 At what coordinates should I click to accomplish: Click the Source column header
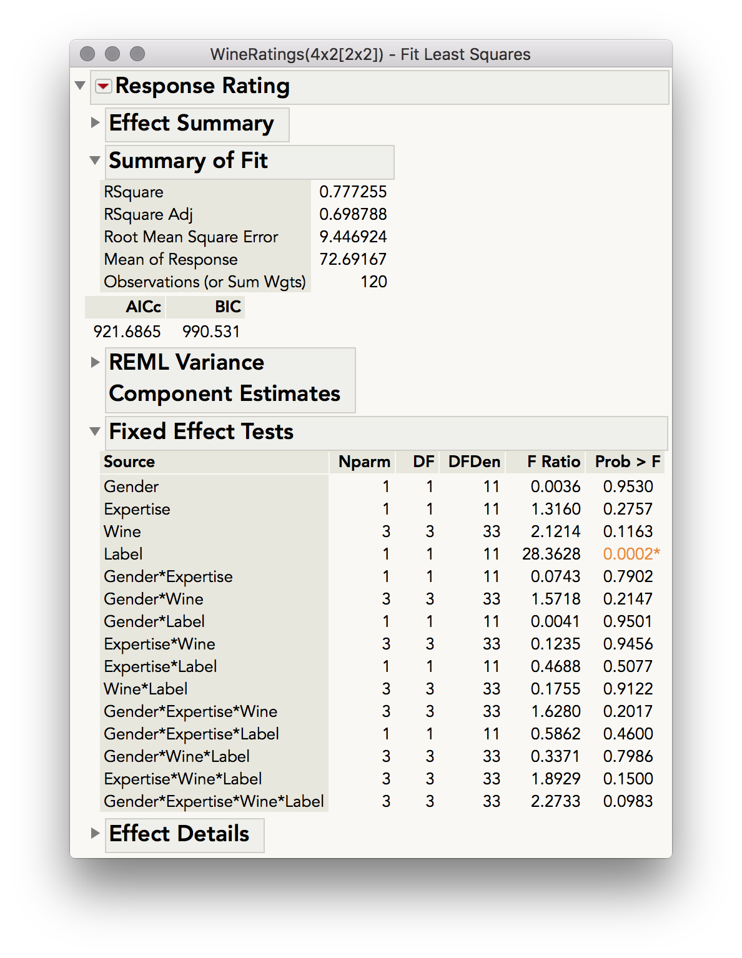pos(129,462)
